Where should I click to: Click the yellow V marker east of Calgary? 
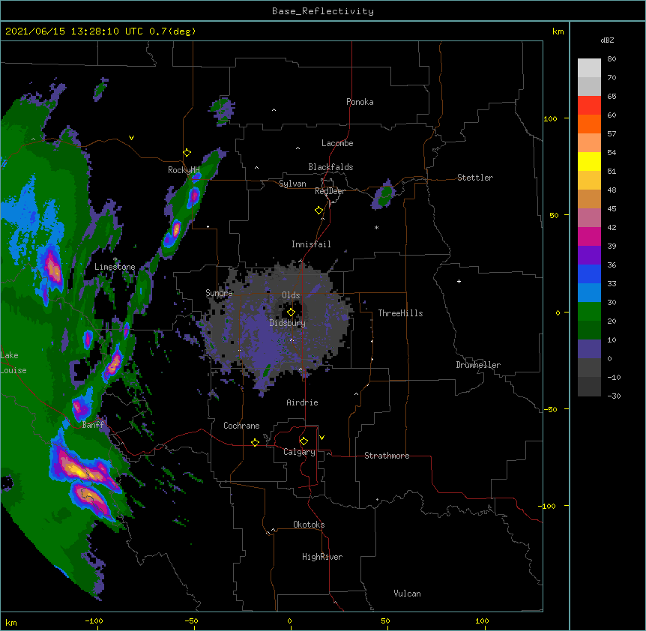[322, 438]
